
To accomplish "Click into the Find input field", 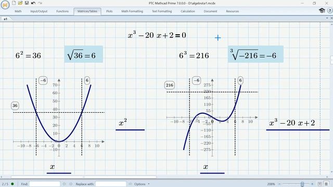I will (x=45, y=184).
